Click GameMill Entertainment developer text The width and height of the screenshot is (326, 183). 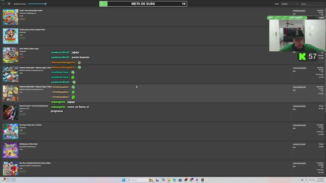28,147
